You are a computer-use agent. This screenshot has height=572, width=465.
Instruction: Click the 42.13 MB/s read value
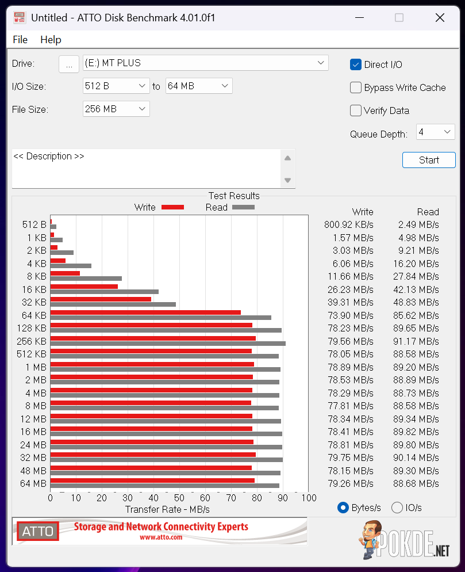[x=416, y=289]
